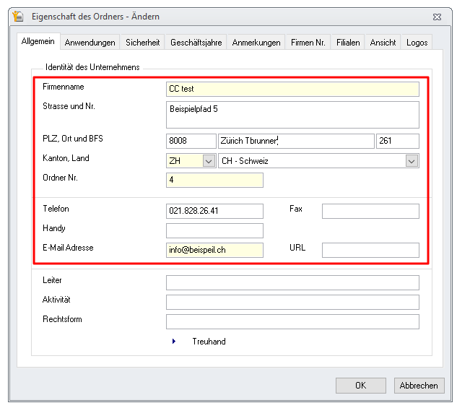
Task: Click the Leiter text field
Action: (292, 282)
